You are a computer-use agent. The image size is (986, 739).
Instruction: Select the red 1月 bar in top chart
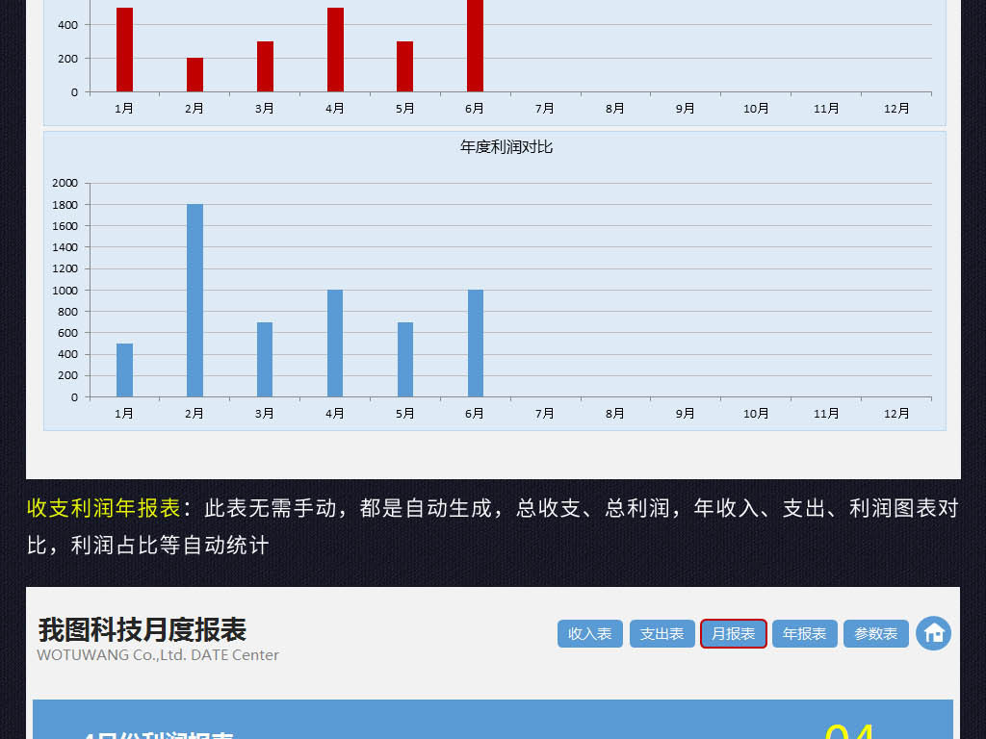point(124,50)
